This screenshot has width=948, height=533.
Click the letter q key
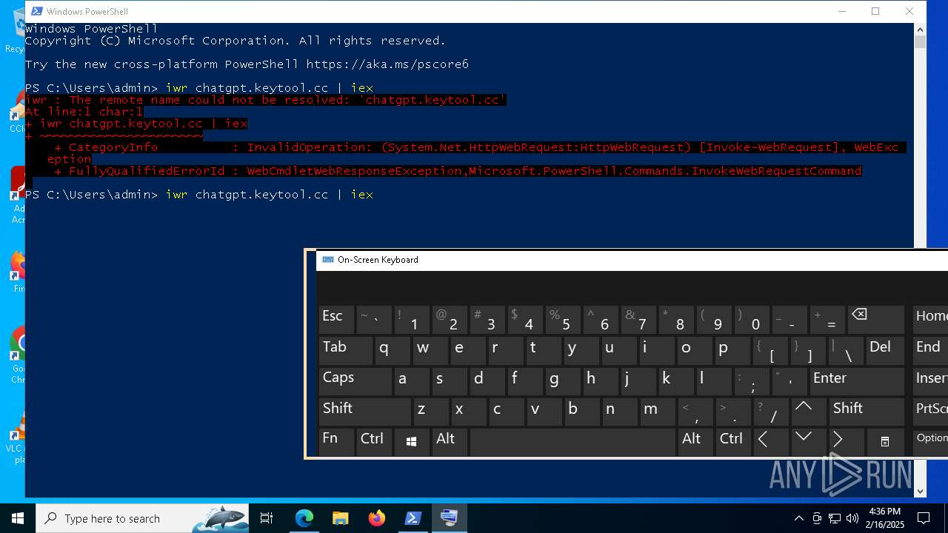(393, 350)
